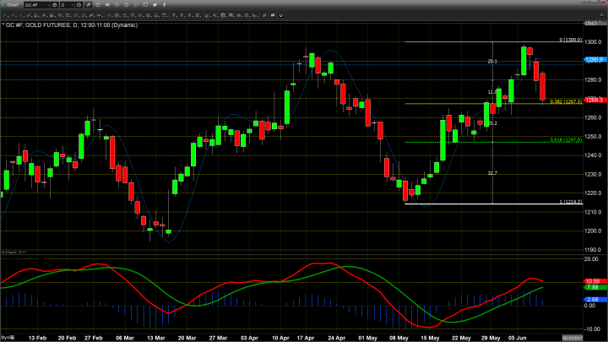Click the Facebook share icon

pos(165,5)
